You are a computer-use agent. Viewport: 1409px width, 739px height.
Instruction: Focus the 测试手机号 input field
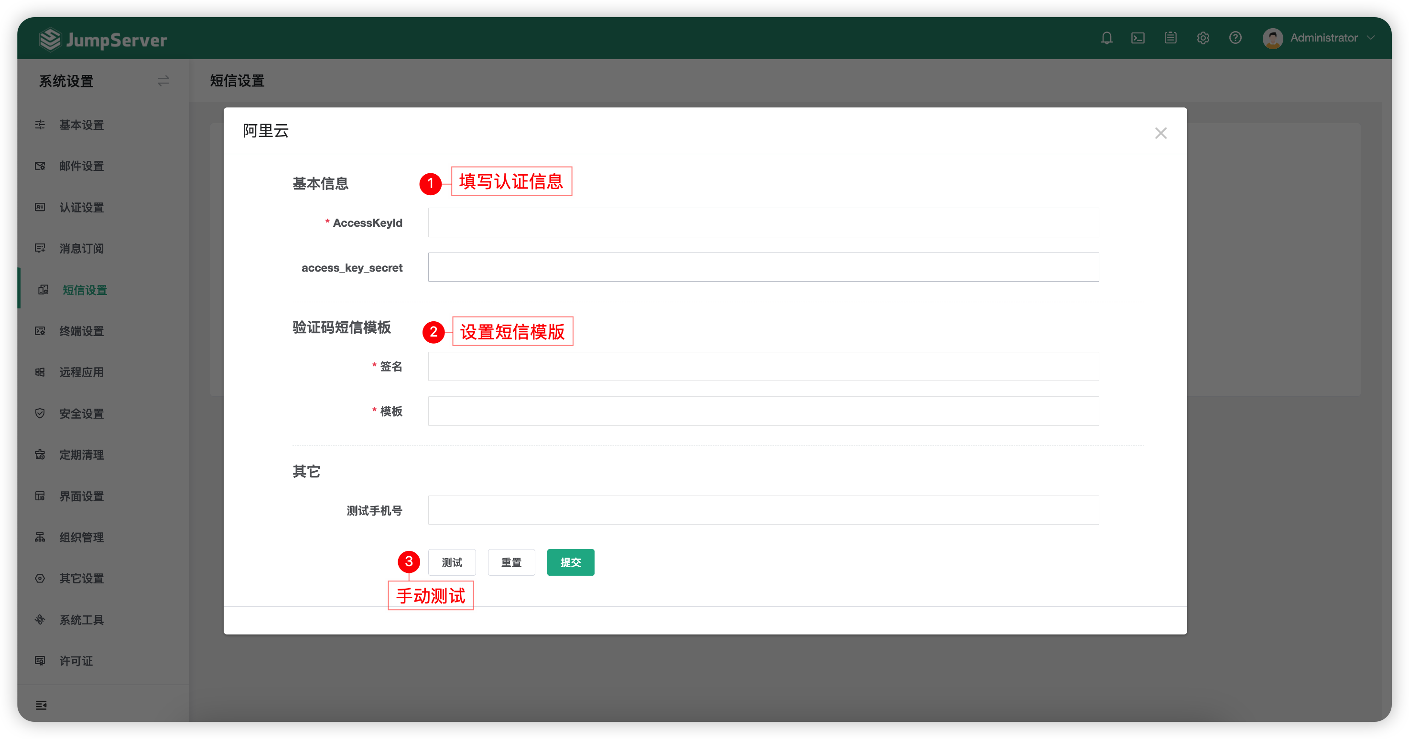(763, 509)
